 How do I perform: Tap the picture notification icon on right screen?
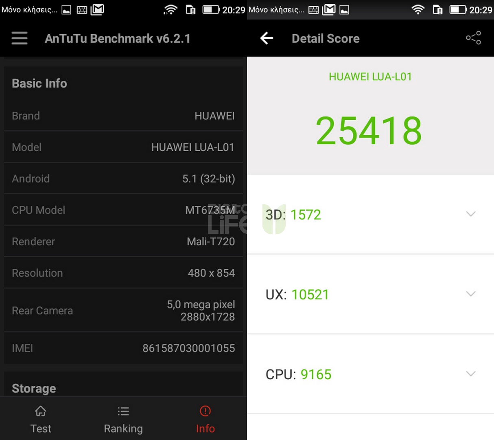(x=344, y=10)
